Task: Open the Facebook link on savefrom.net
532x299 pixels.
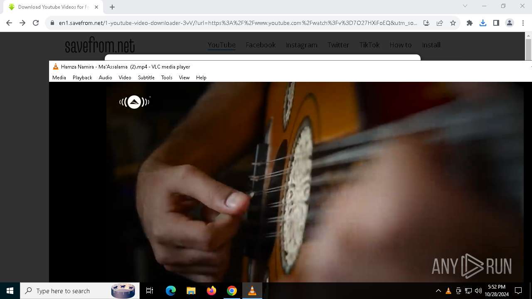Action: [261, 45]
